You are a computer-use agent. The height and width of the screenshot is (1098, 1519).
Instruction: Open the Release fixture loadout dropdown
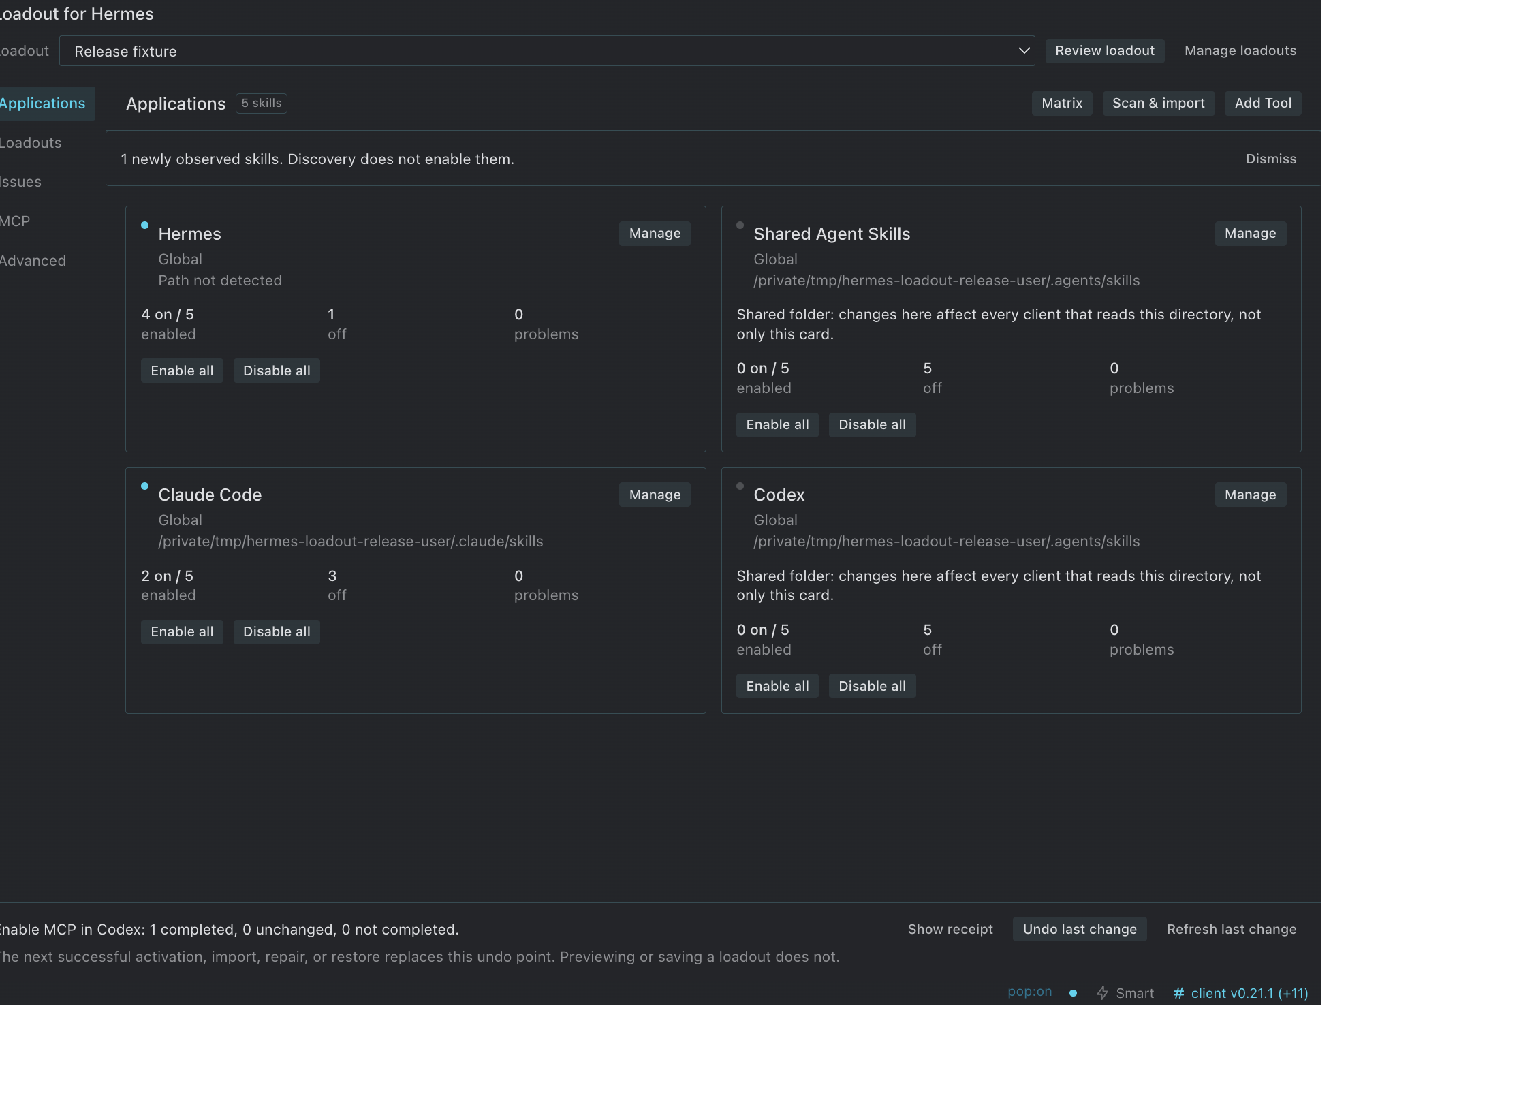[x=547, y=51]
